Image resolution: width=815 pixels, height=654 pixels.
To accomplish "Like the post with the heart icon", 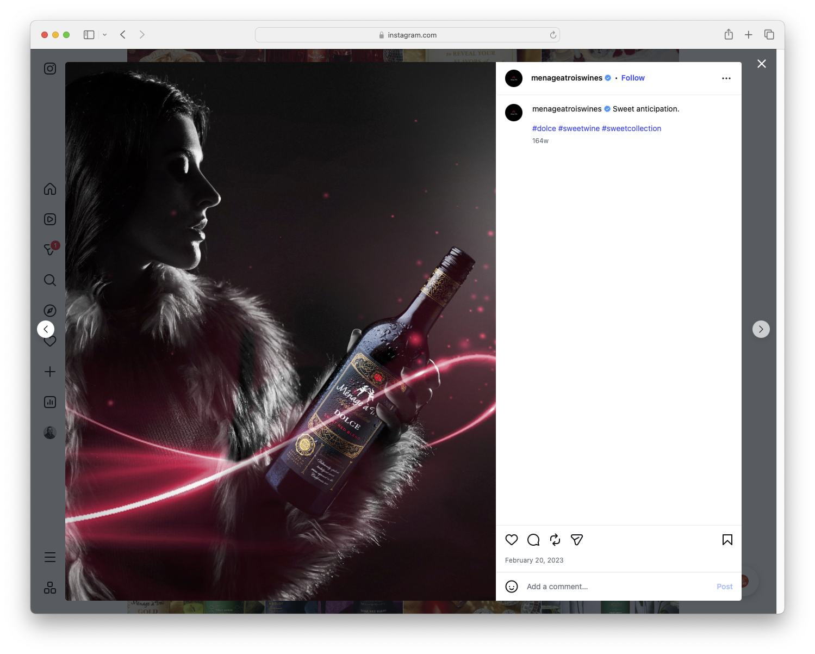I will coord(511,540).
